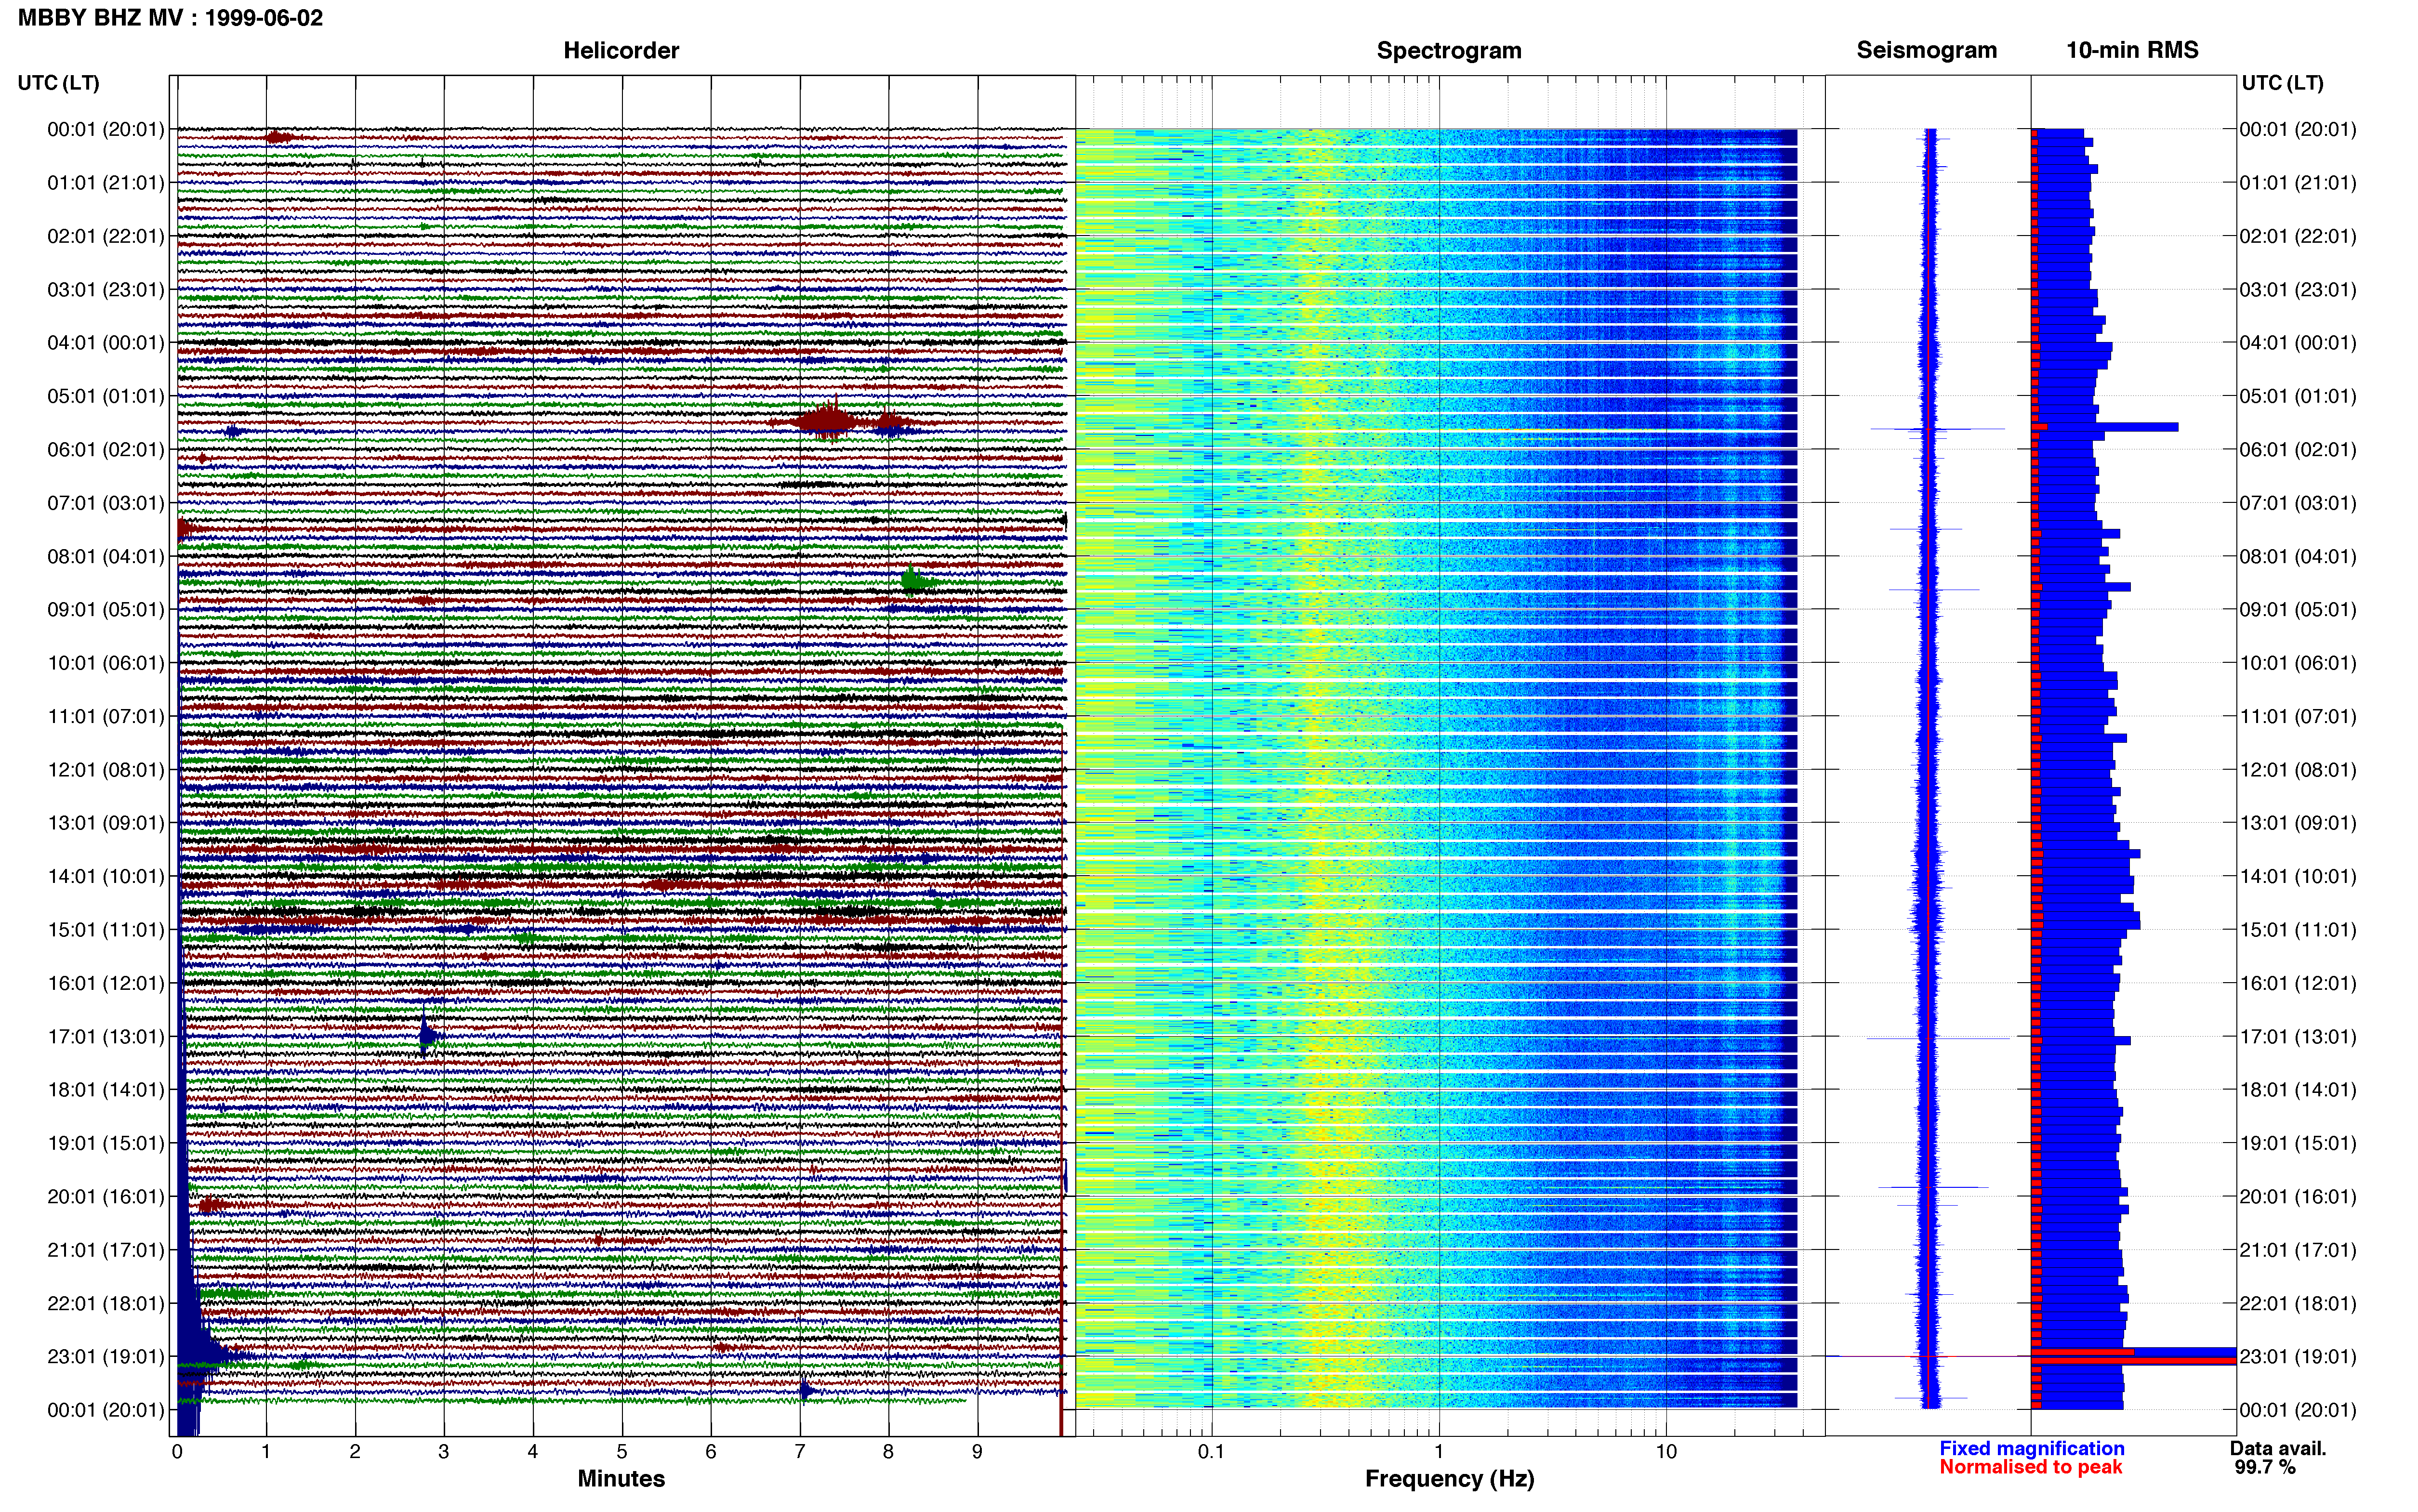Select the Helicorder panel heading
Viewport: 2418px width, 1512px height.
621,50
